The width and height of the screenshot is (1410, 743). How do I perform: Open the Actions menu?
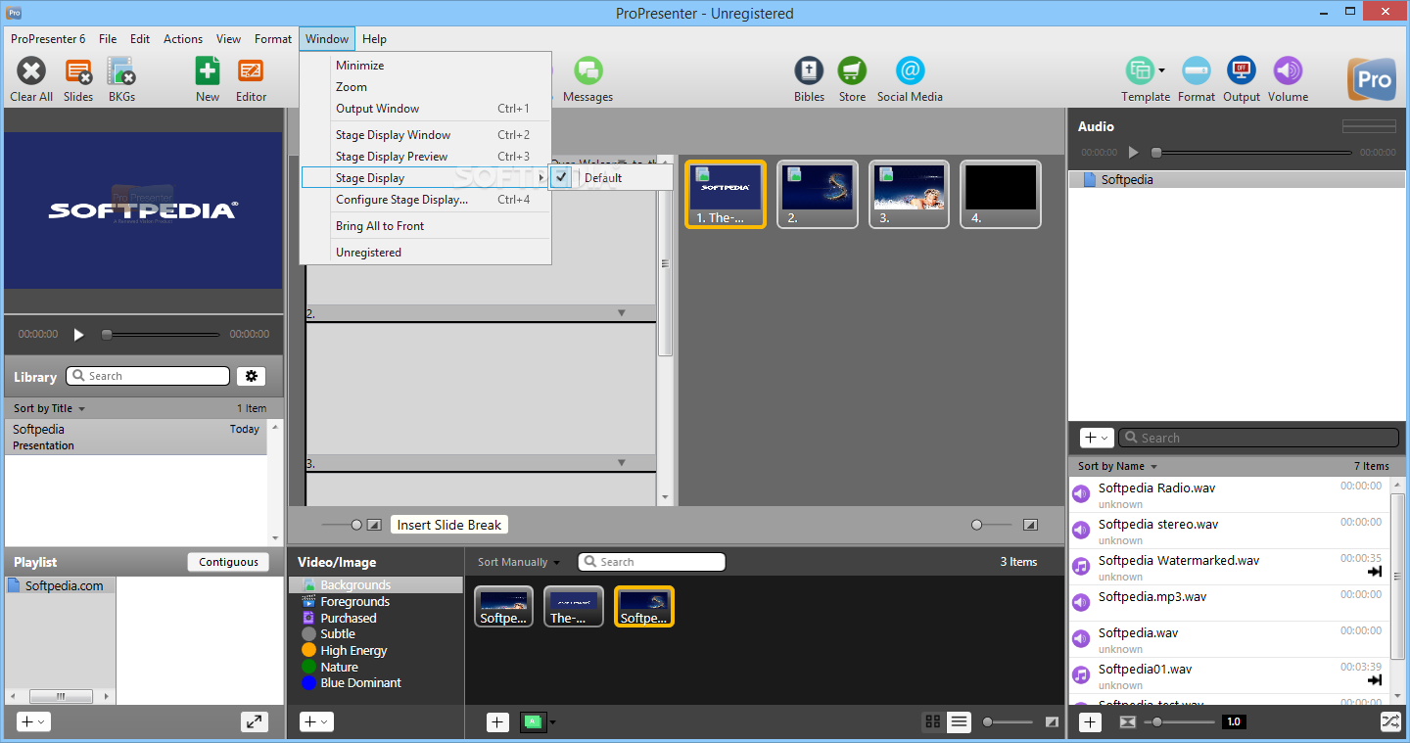click(x=183, y=39)
